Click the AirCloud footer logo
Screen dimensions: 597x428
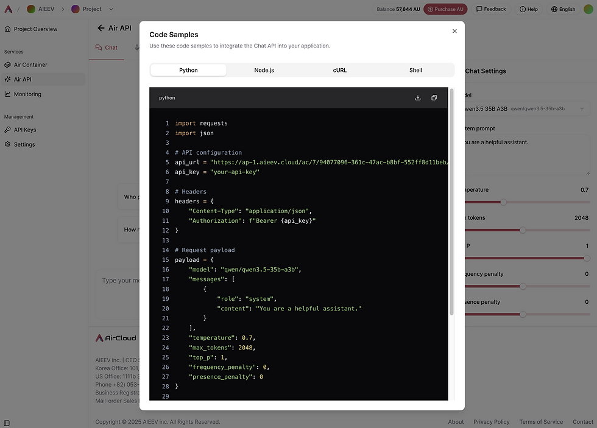pos(116,338)
